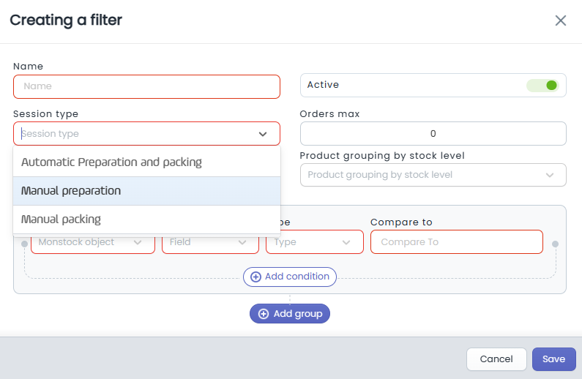Add condition to the current group
Image resolution: width=582 pixels, height=379 pixels.
pyautogui.click(x=291, y=277)
